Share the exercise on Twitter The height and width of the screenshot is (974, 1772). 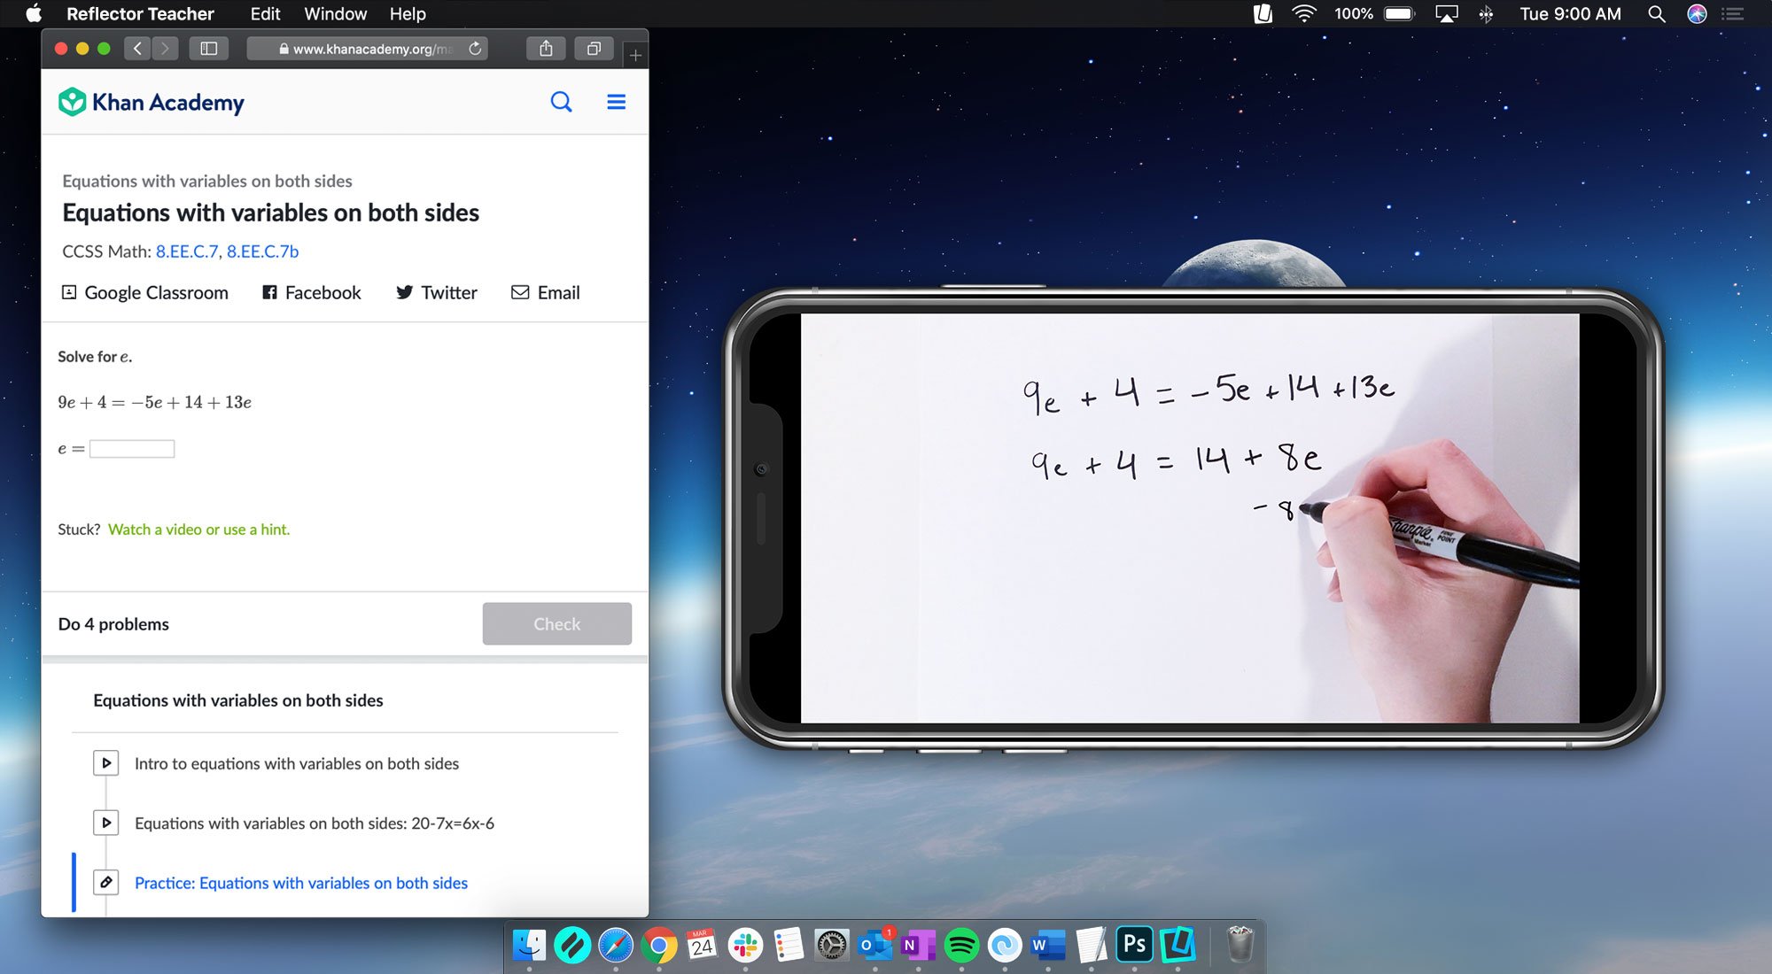pos(437,292)
